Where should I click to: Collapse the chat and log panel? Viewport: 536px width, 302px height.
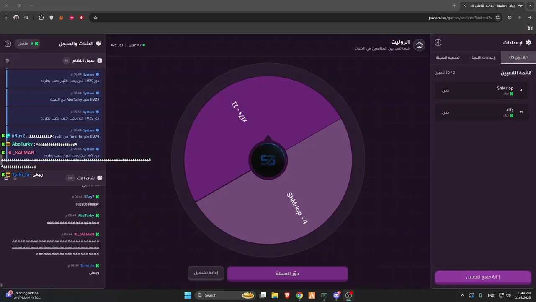[x=8, y=44]
